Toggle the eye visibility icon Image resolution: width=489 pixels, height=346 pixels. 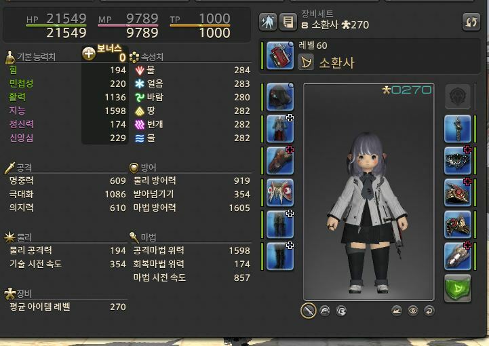tap(413, 311)
